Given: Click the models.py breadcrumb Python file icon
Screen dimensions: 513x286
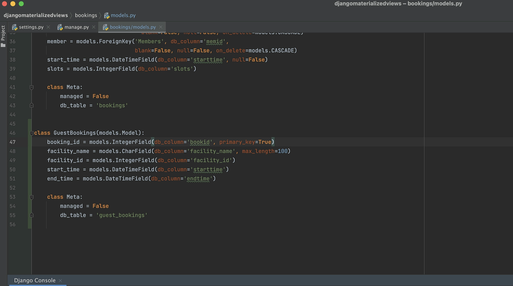Looking at the screenshot, I should pyautogui.click(x=107, y=15).
